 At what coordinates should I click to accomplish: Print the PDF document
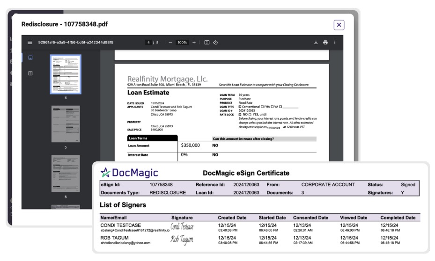(x=325, y=43)
